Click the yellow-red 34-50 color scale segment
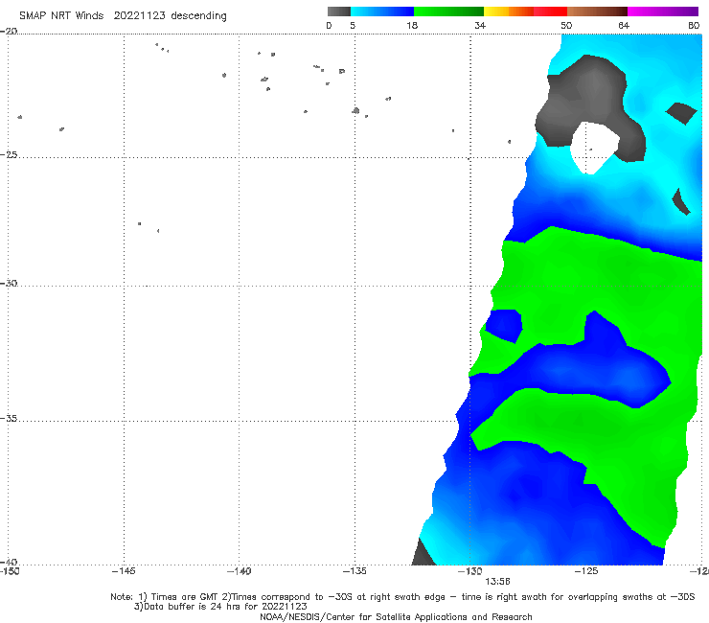The image size is (709, 623). pos(525,12)
